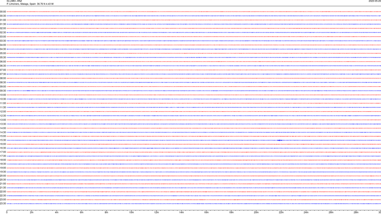
Task: Select the 06:30 trace time label
Action: point(3,66)
